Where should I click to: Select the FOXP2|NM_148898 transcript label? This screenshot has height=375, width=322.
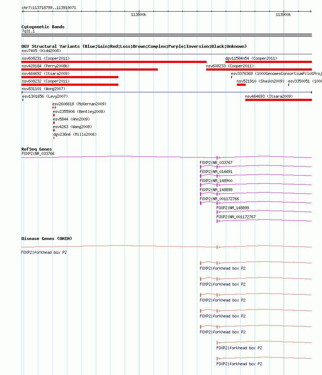[216, 190]
